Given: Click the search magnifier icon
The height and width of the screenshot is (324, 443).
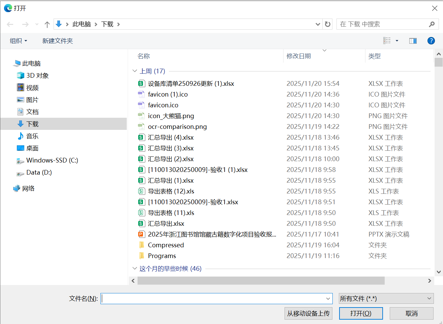Looking at the screenshot, I should coord(432,24).
